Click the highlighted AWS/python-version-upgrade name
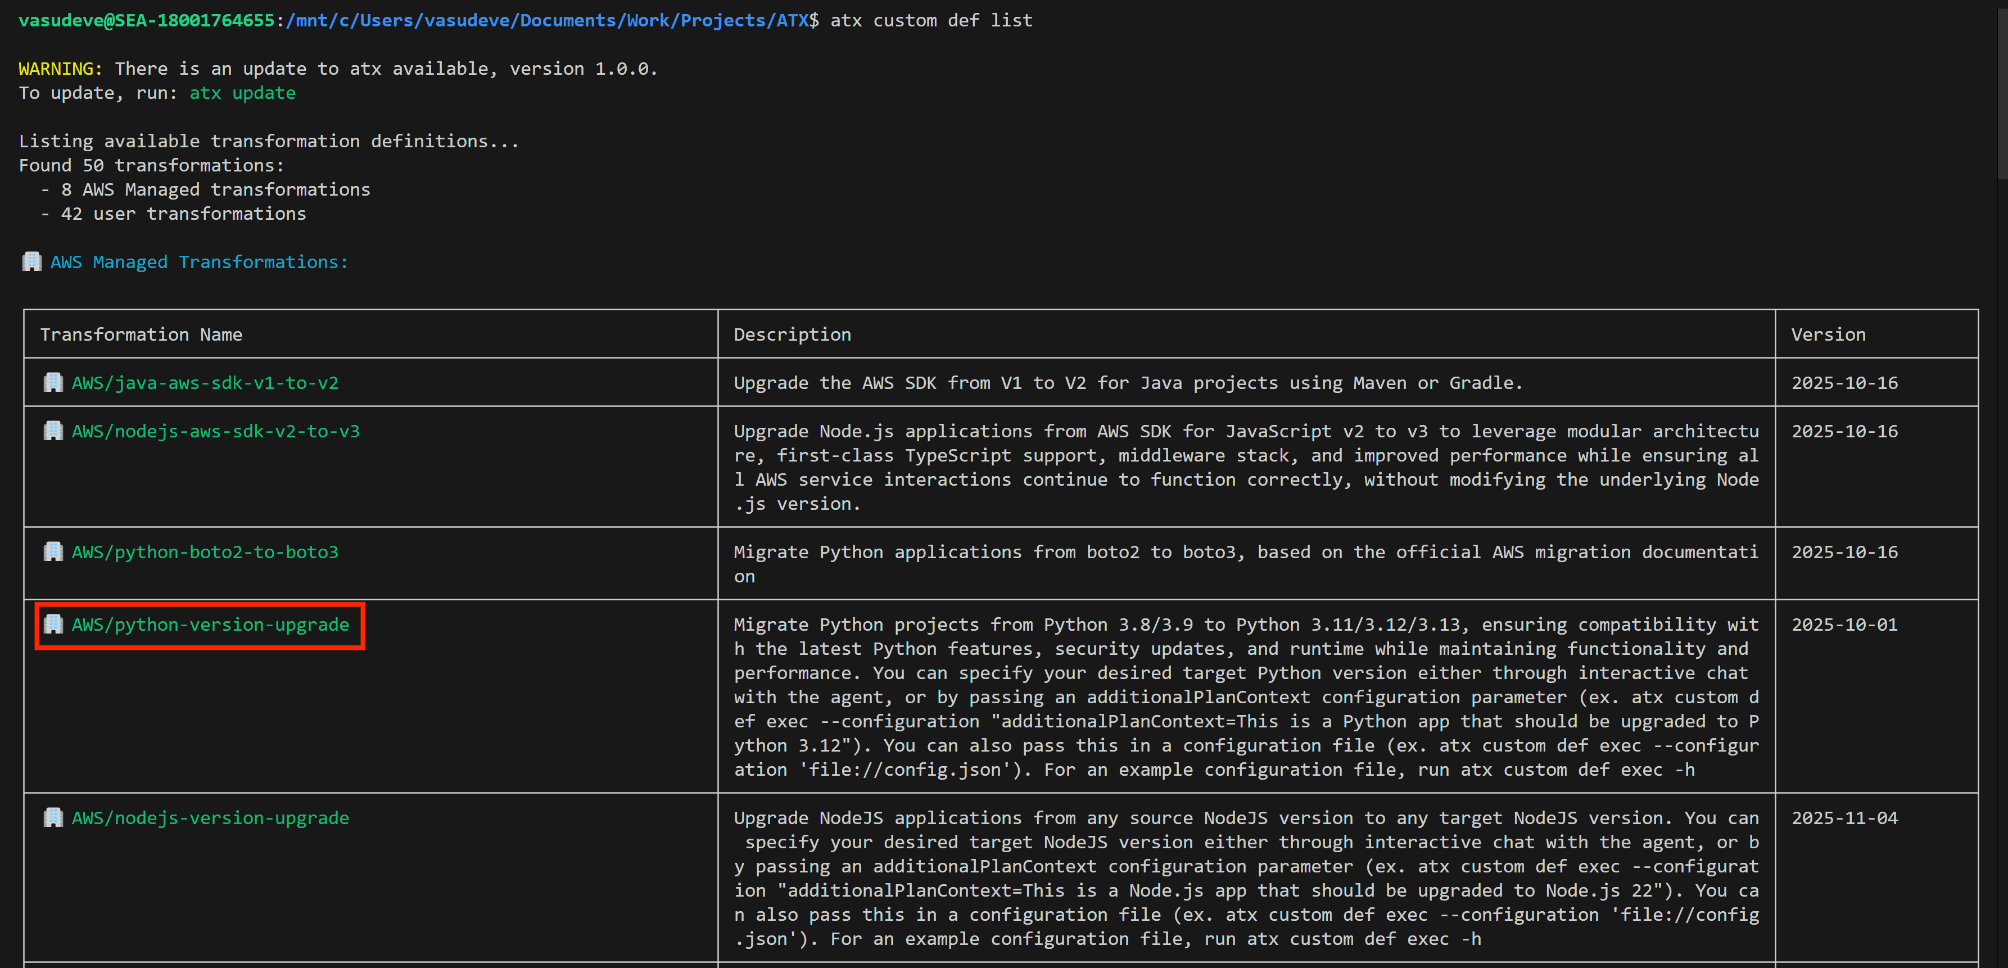Viewport: 2008px width, 968px height. tap(210, 625)
